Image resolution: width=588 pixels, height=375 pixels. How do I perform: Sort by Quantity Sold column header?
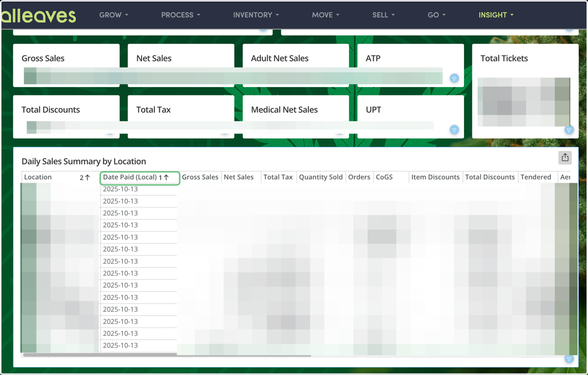321,177
